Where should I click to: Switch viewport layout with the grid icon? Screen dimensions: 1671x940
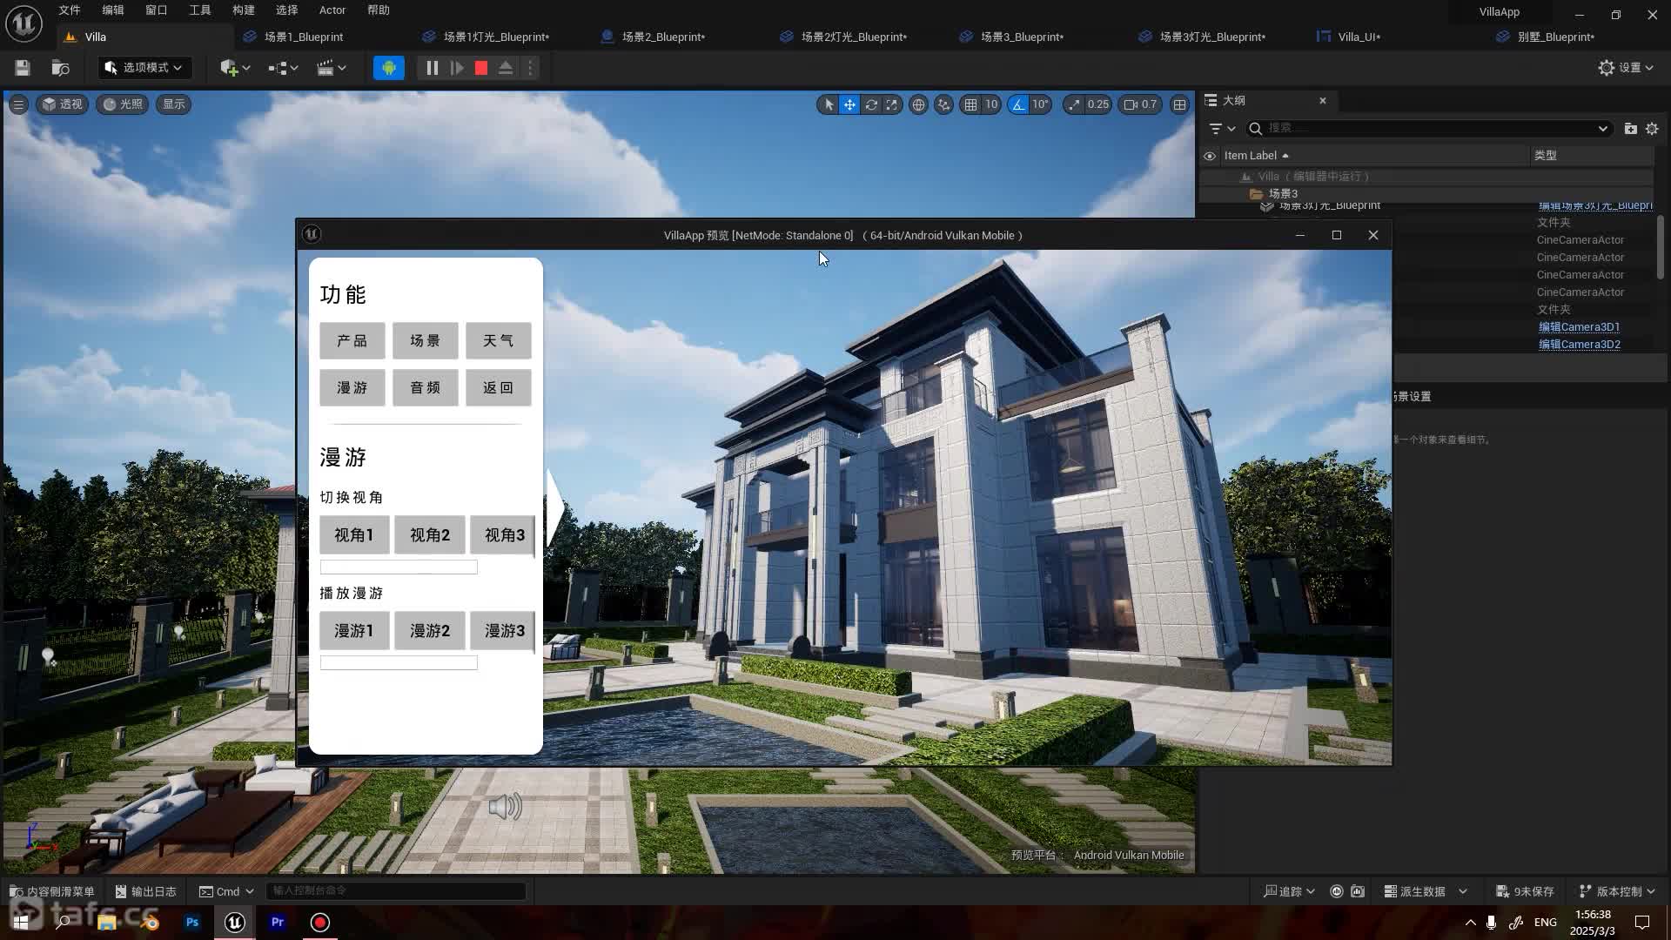coord(1179,104)
